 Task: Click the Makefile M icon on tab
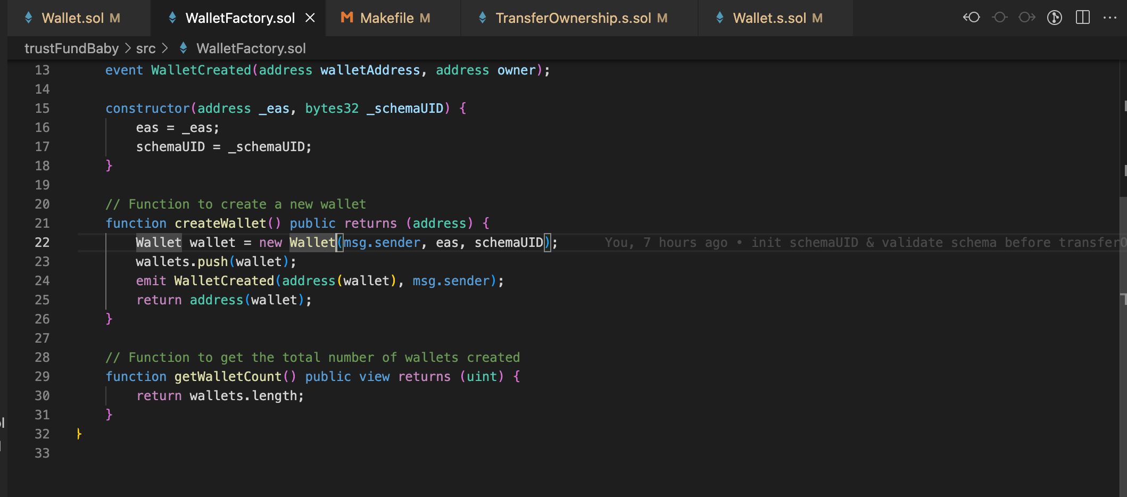(347, 18)
